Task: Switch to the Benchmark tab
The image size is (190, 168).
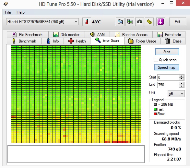Action: (x=24, y=41)
